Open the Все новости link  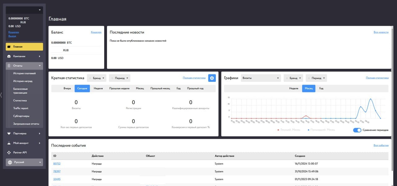381,32
